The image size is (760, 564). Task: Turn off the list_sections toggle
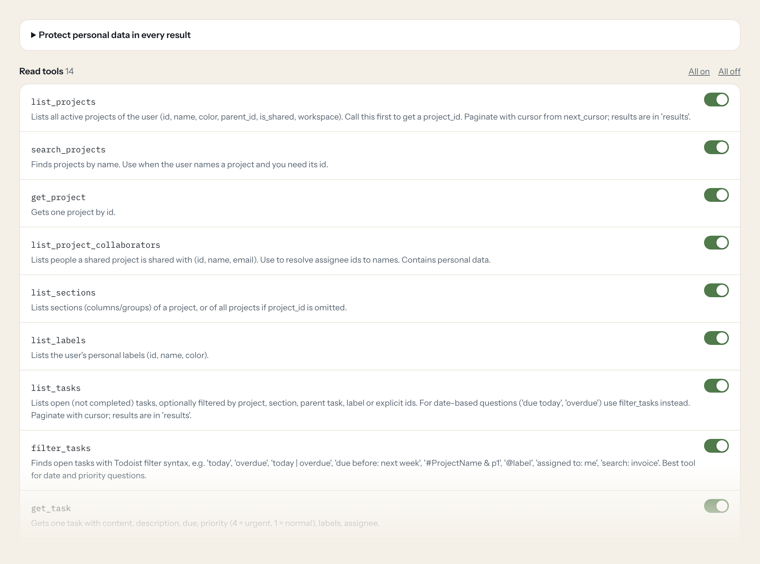pyautogui.click(x=716, y=290)
